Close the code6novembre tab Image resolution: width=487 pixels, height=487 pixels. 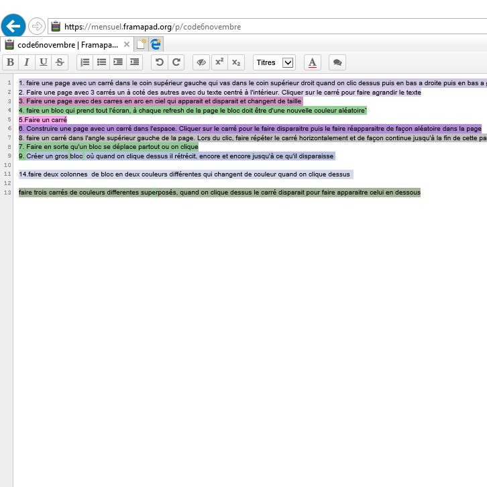click(x=126, y=44)
